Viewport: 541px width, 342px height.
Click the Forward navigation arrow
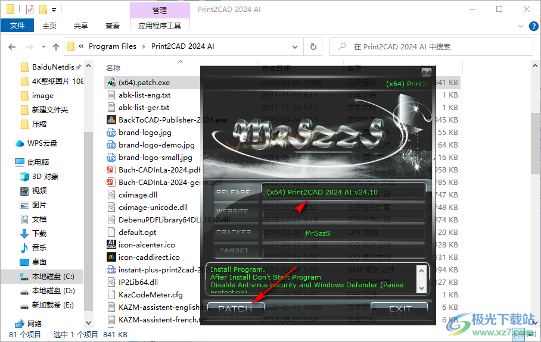30,47
